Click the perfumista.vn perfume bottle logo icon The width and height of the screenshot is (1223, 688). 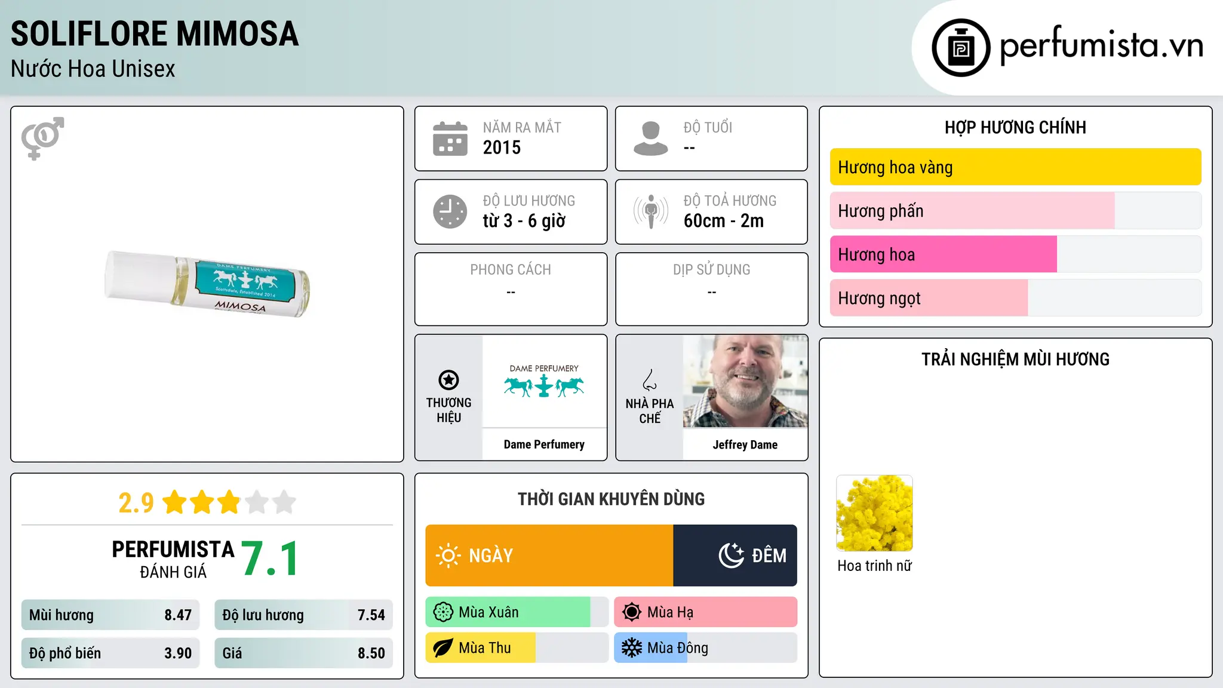tap(961, 48)
